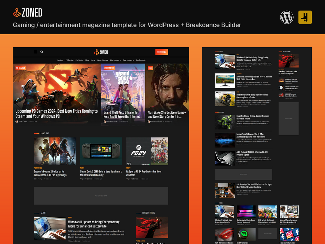The height and width of the screenshot is (244, 325).
Task: Click the Spotify logo thumbnail
Action: [x=246, y=235]
